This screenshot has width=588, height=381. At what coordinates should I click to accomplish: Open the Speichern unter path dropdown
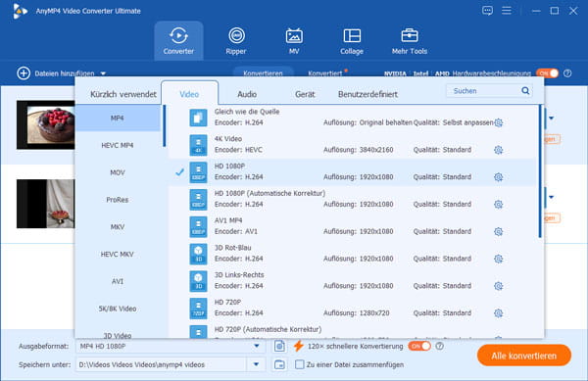[256, 364]
